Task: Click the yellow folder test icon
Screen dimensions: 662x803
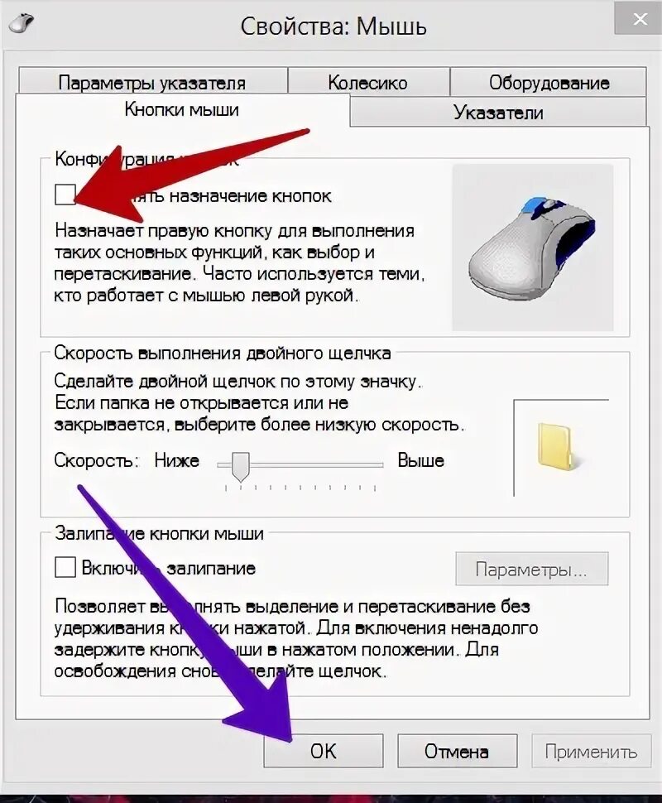Action: click(x=554, y=446)
